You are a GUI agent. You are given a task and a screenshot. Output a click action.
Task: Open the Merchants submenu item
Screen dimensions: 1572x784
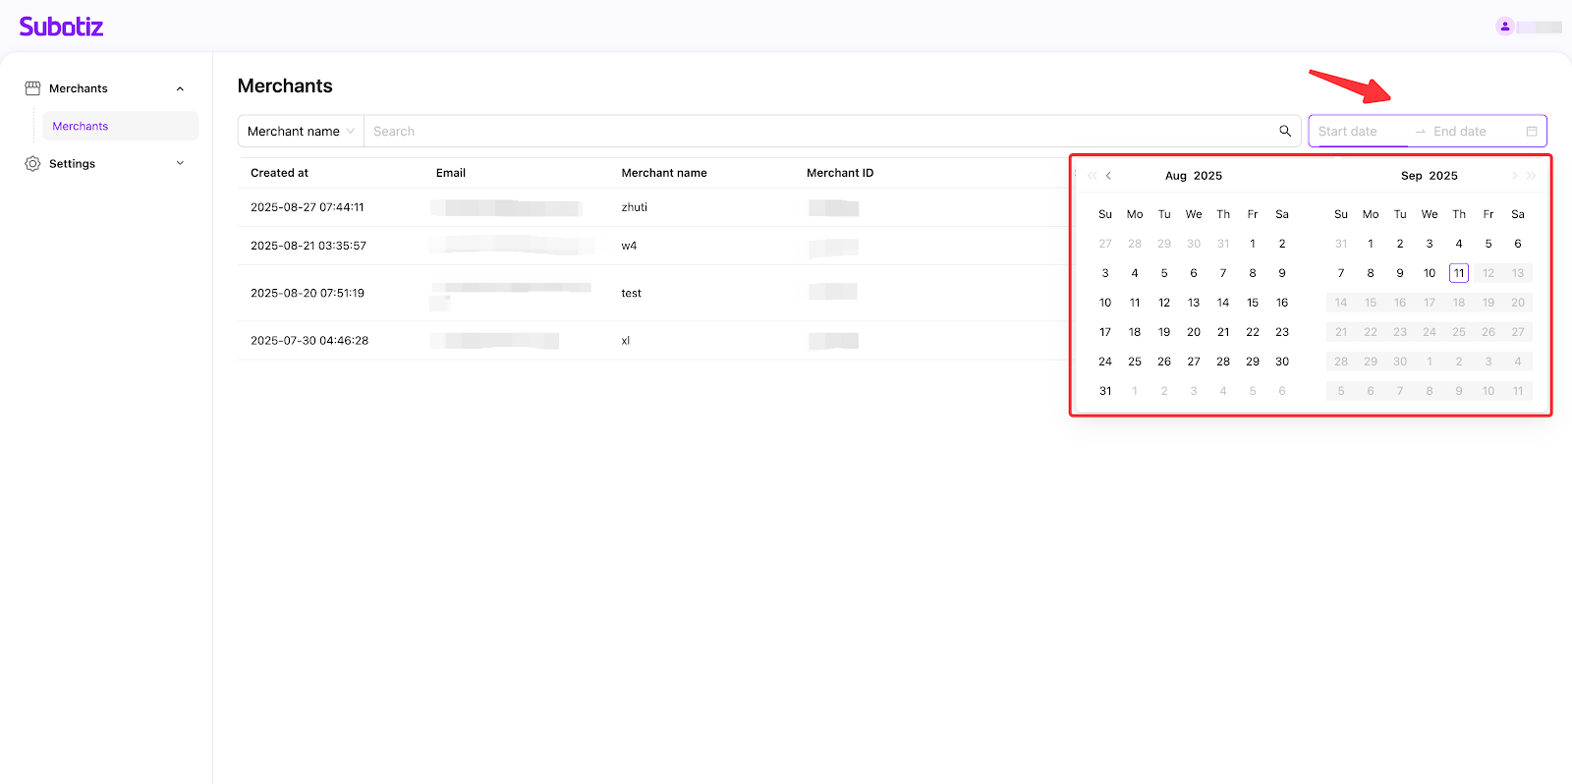81,126
